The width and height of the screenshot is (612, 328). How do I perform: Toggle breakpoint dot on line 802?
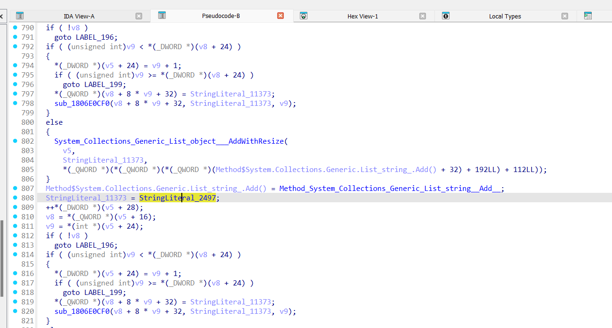pyautogui.click(x=15, y=141)
